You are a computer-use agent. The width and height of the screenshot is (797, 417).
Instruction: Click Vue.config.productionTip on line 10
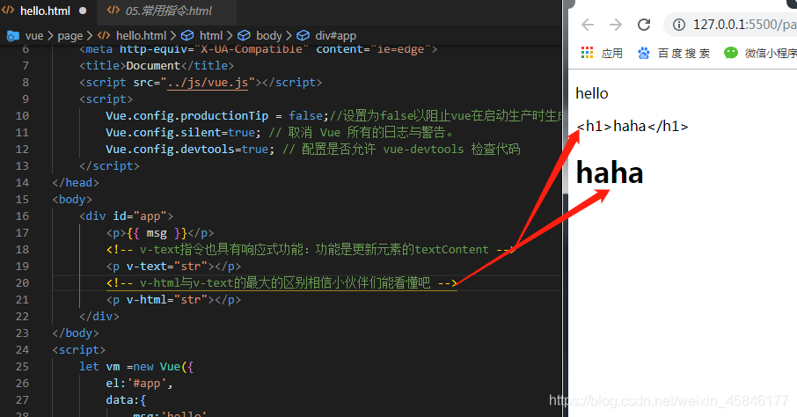187,116
